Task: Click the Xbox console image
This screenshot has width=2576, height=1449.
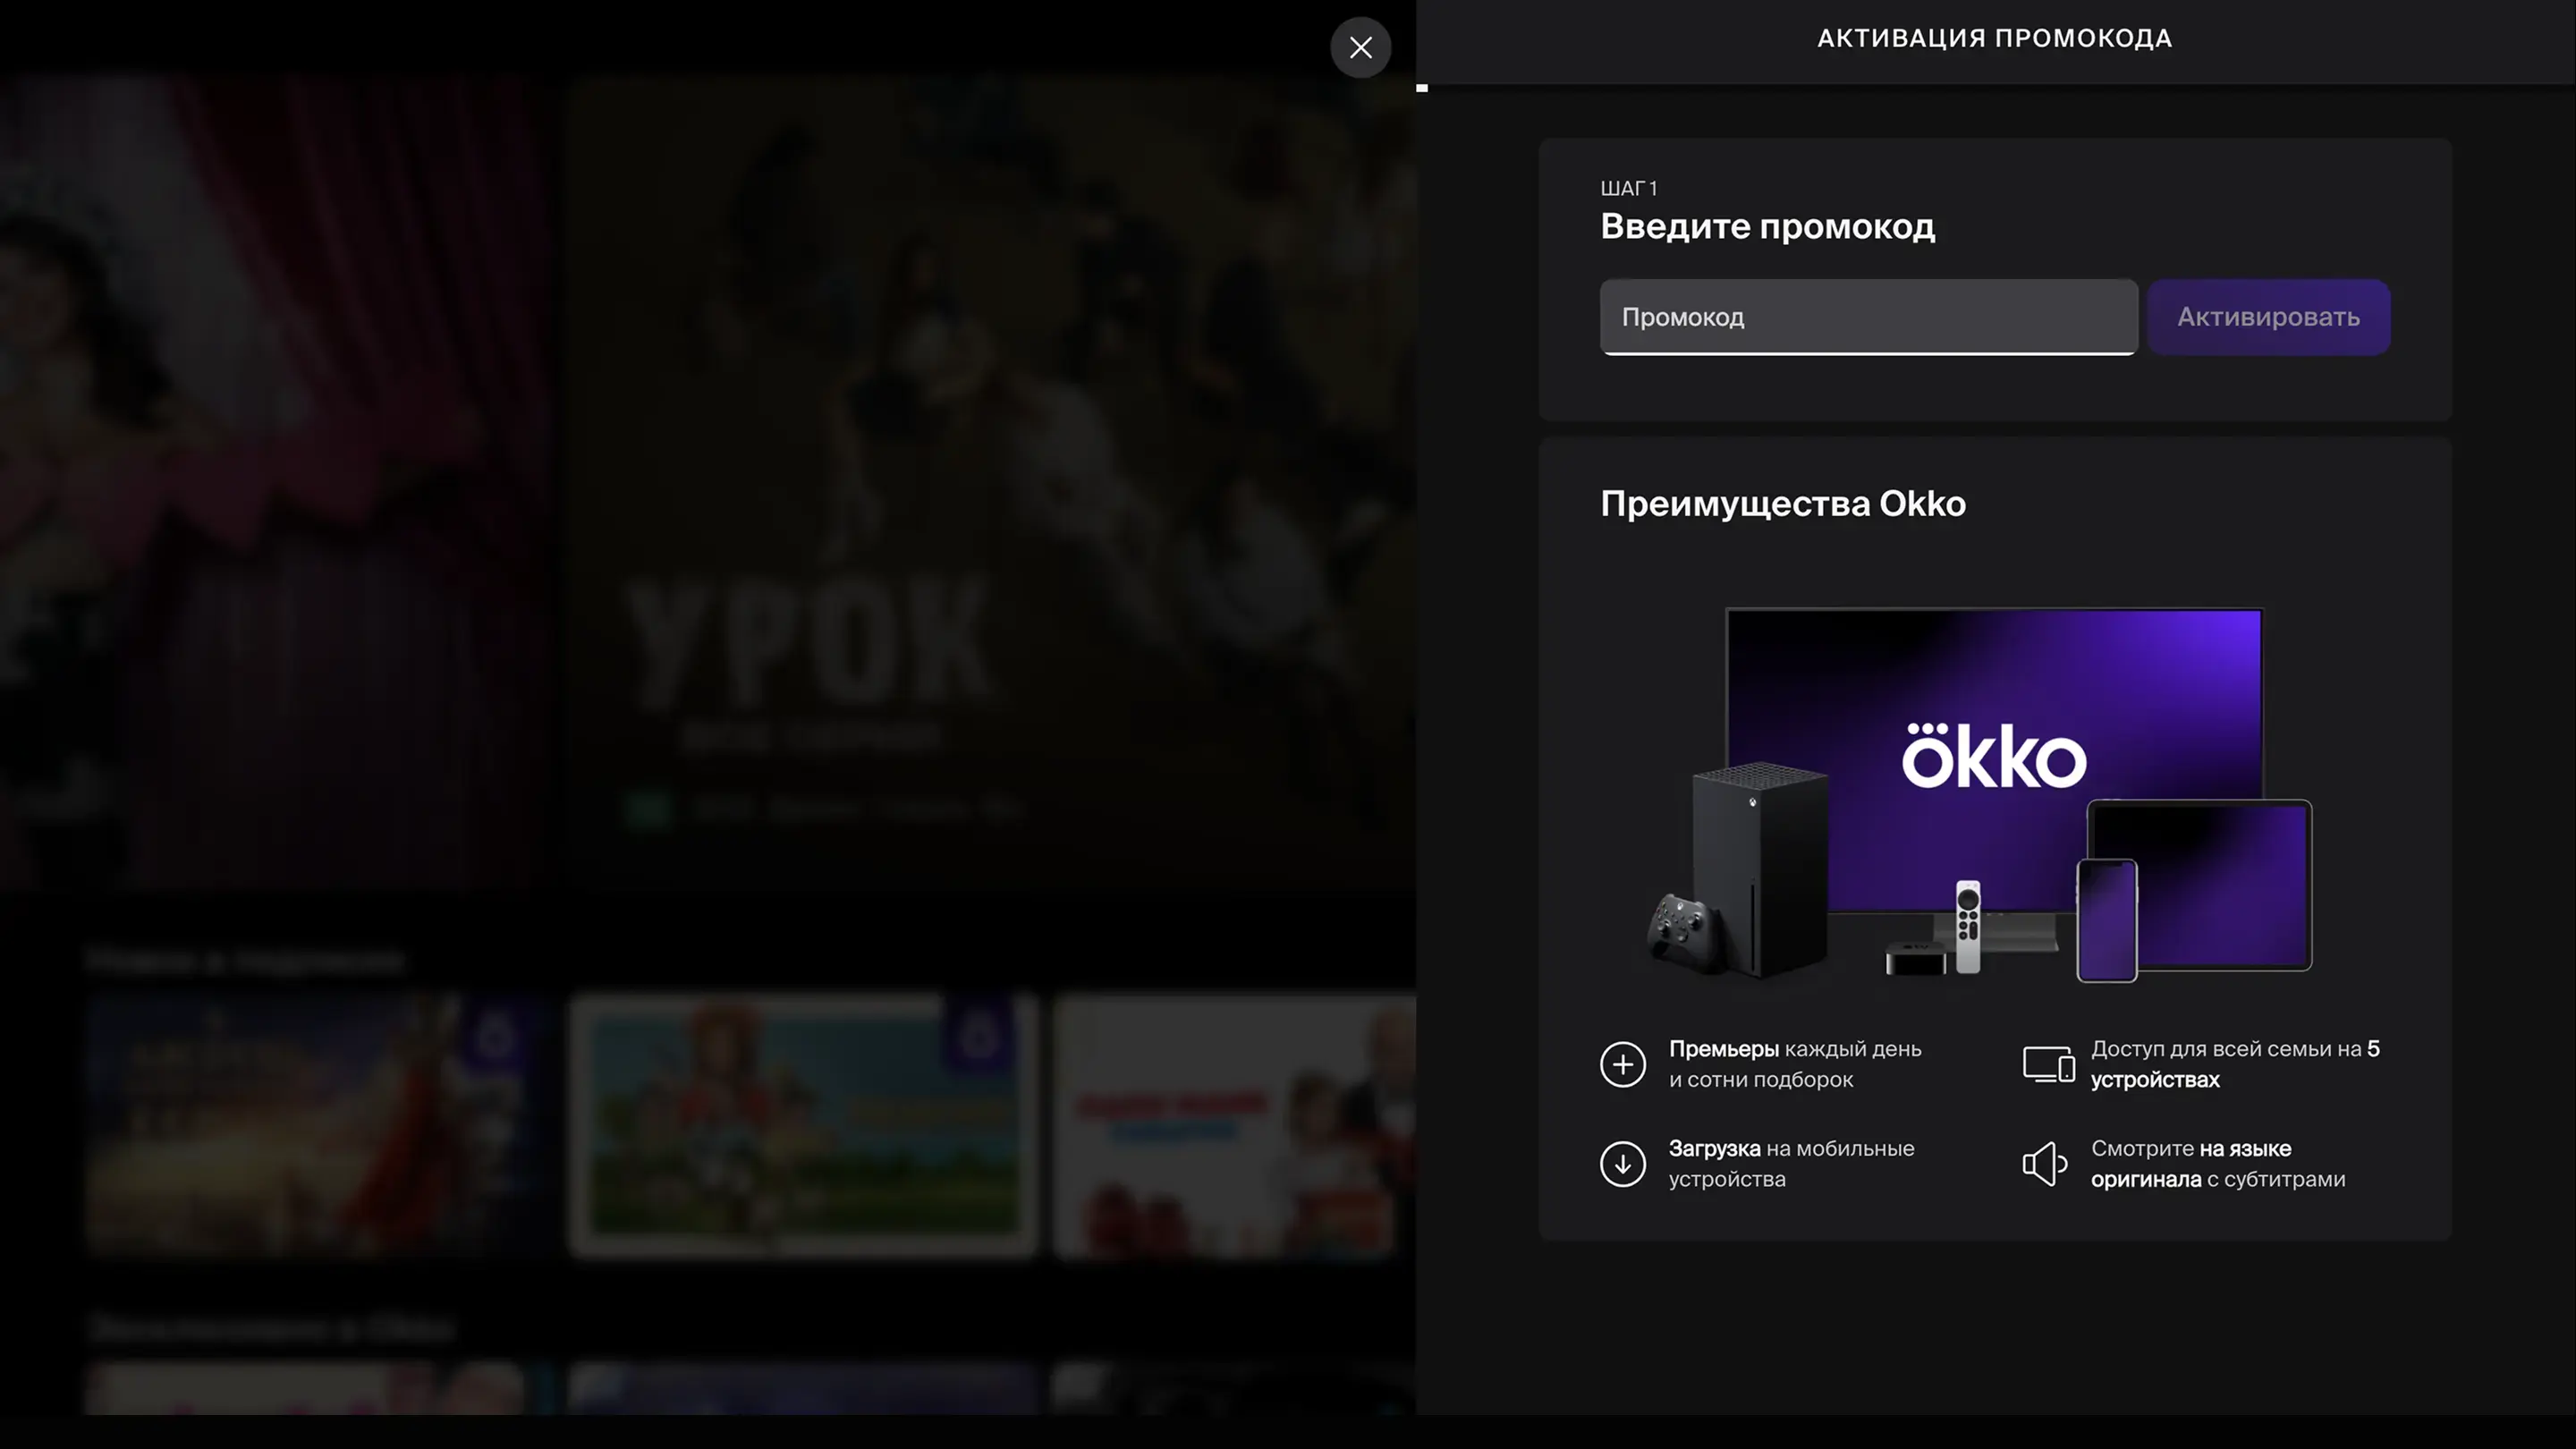Action: (x=1762, y=865)
